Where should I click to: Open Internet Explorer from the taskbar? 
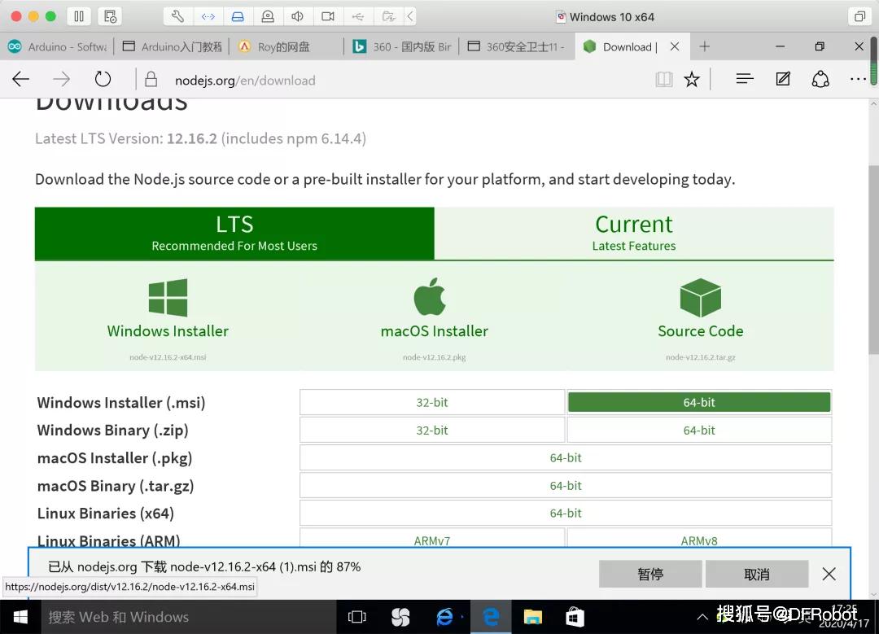(445, 617)
